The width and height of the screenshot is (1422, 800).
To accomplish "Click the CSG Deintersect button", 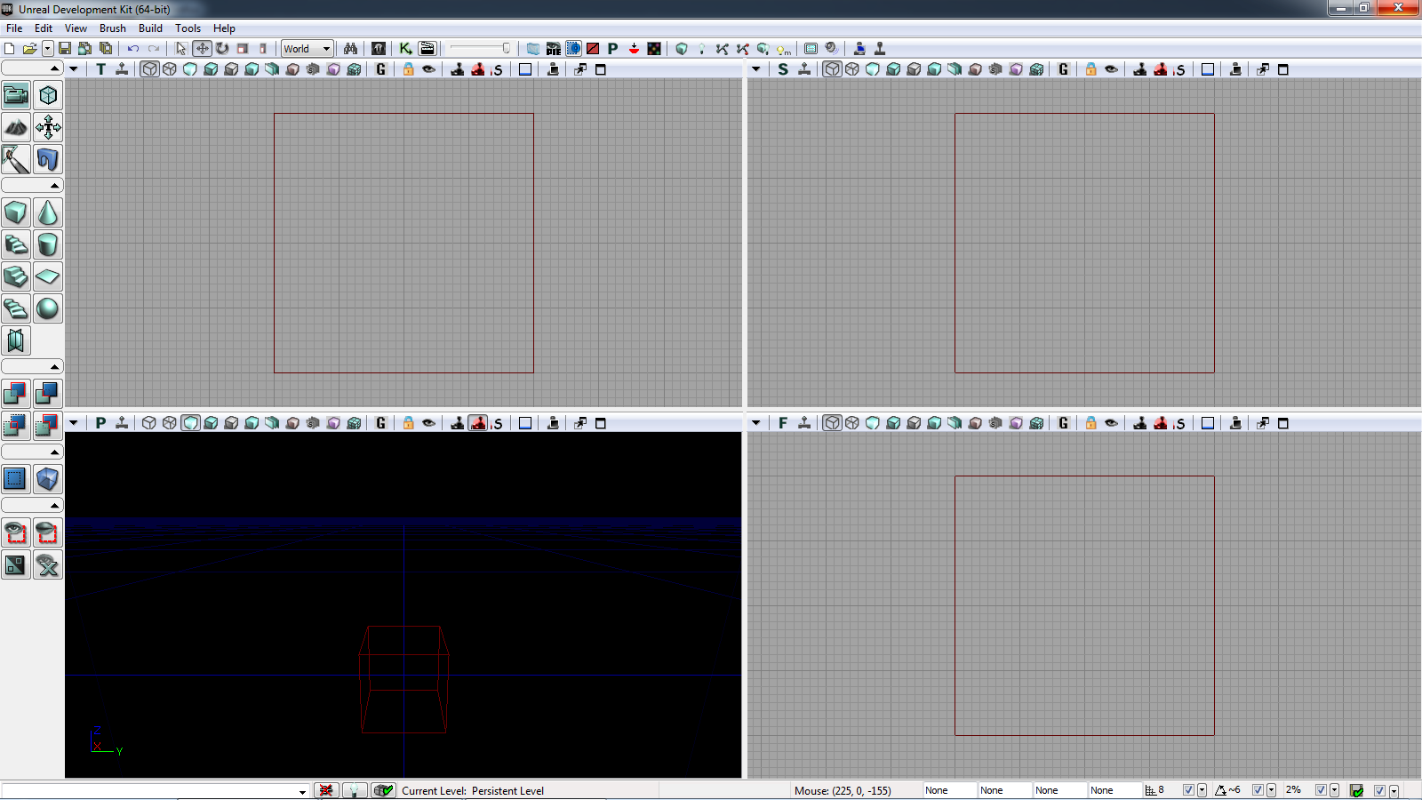I will (x=48, y=426).
